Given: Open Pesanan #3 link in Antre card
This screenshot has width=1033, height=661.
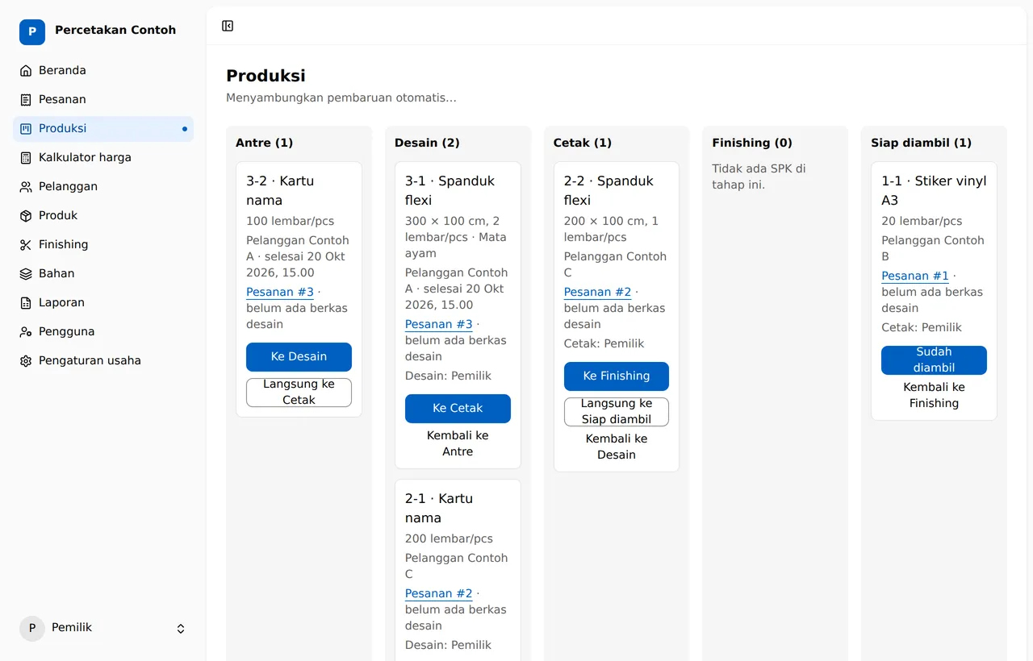Looking at the screenshot, I should (x=280, y=292).
